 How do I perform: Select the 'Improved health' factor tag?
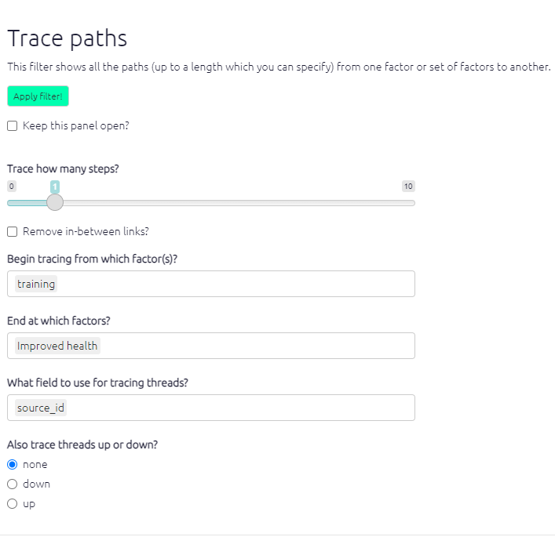click(x=57, y=346)
